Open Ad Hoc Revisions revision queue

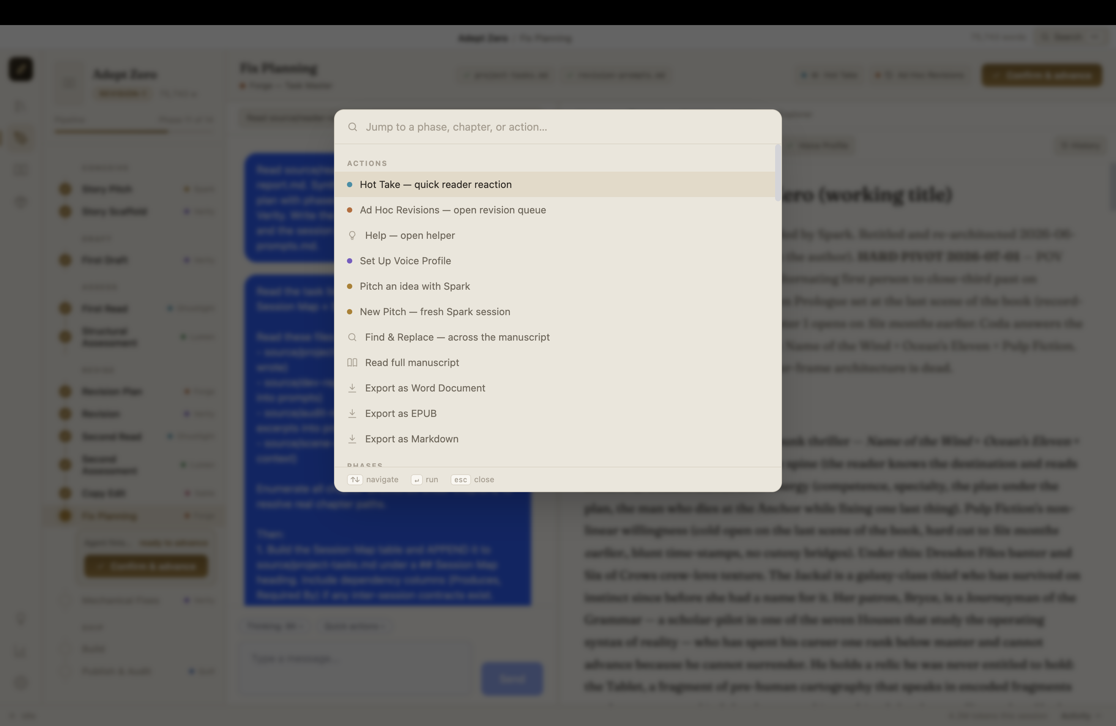(554, 210)
